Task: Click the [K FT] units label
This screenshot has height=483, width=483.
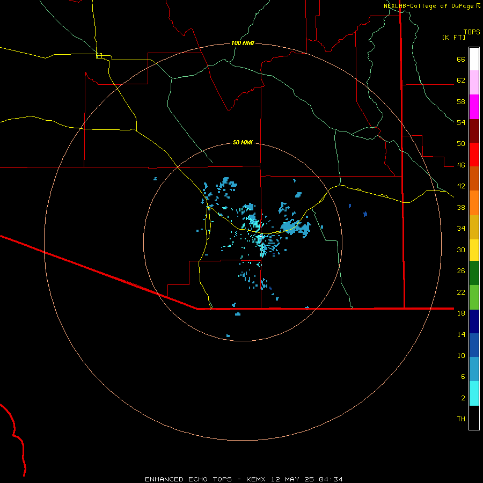Action: click(x=453, y=38)
